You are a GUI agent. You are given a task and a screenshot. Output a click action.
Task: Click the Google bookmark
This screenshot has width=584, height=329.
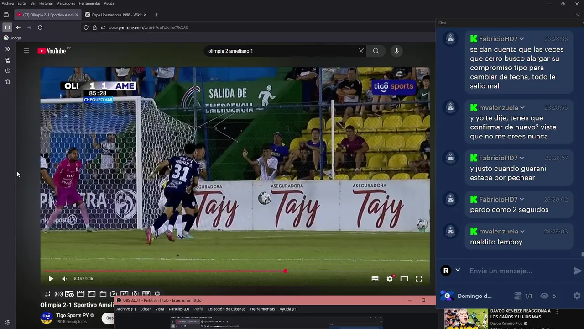13,38
